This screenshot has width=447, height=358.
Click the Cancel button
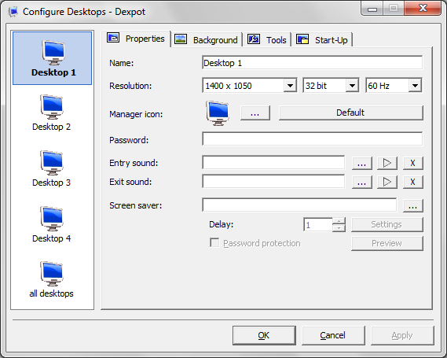tap(333, 335)
